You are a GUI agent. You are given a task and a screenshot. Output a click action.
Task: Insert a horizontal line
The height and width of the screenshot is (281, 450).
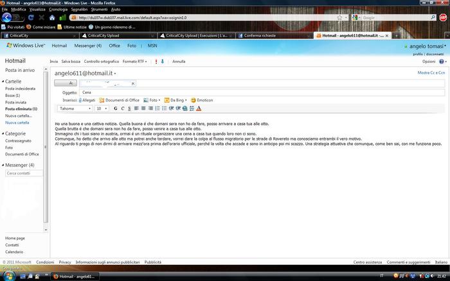point(192,108)
